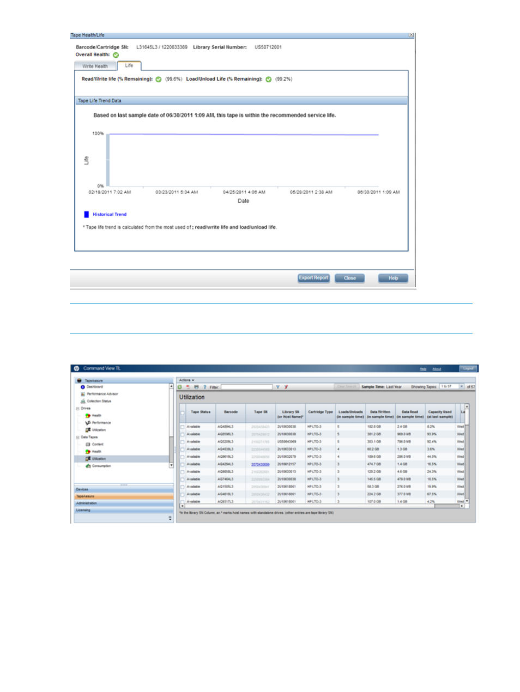Expand the navigation pane overflow chevron
The image size is (520, 692).
(x=170, y=518)
